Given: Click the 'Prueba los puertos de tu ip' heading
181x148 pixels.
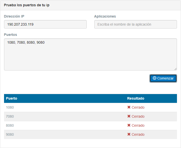Looking at the screenshot, I should [x=27, y=5].
